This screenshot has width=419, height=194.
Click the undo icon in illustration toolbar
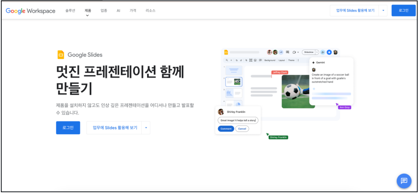pyautogui.click(x=237, y=60)
